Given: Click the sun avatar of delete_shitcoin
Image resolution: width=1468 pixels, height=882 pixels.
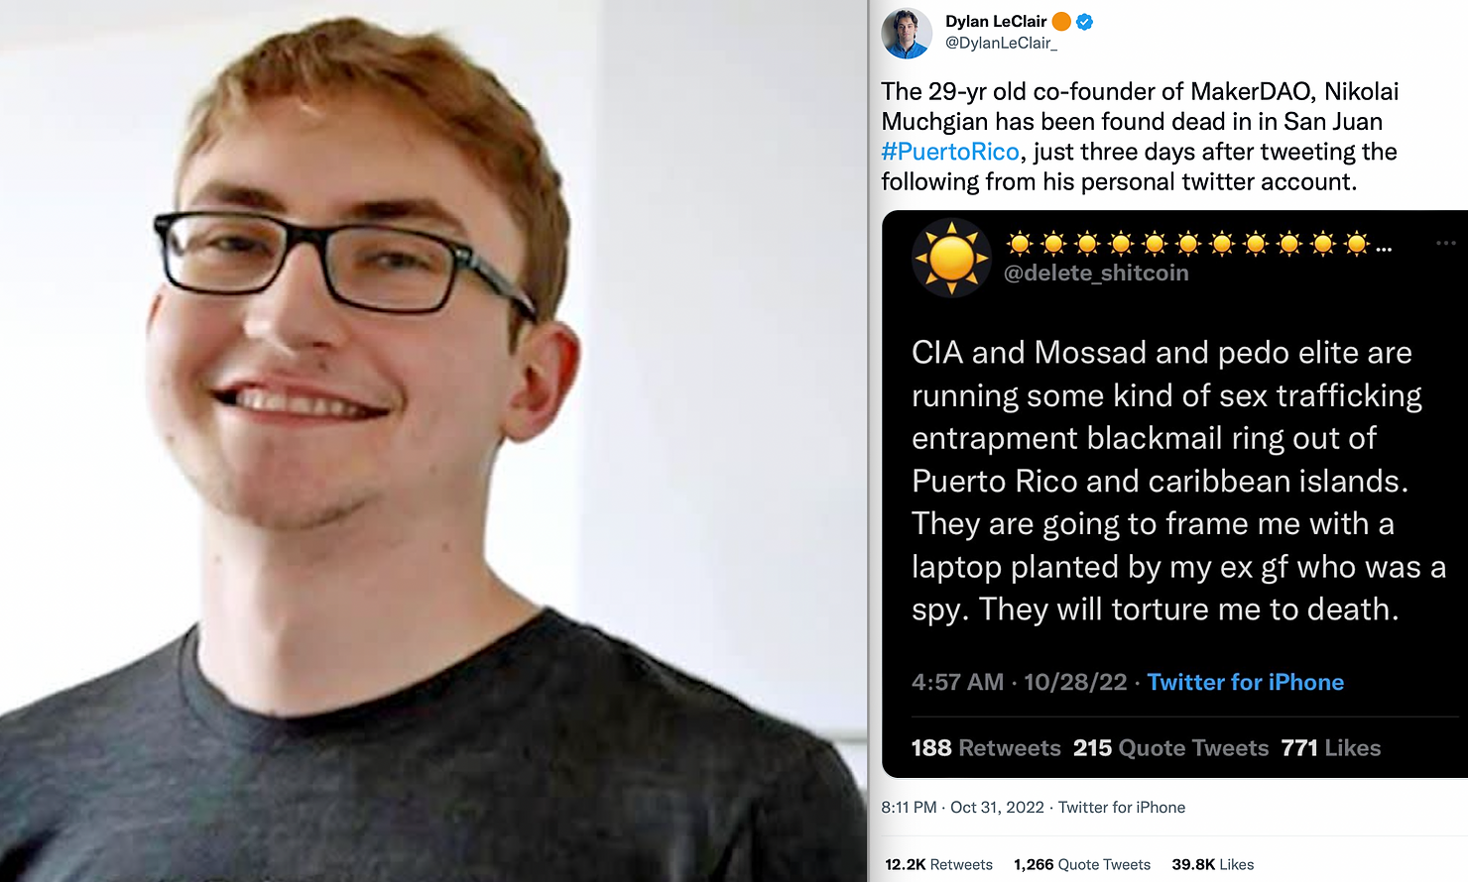Looking at the screenshot, I should pos(951,258).
